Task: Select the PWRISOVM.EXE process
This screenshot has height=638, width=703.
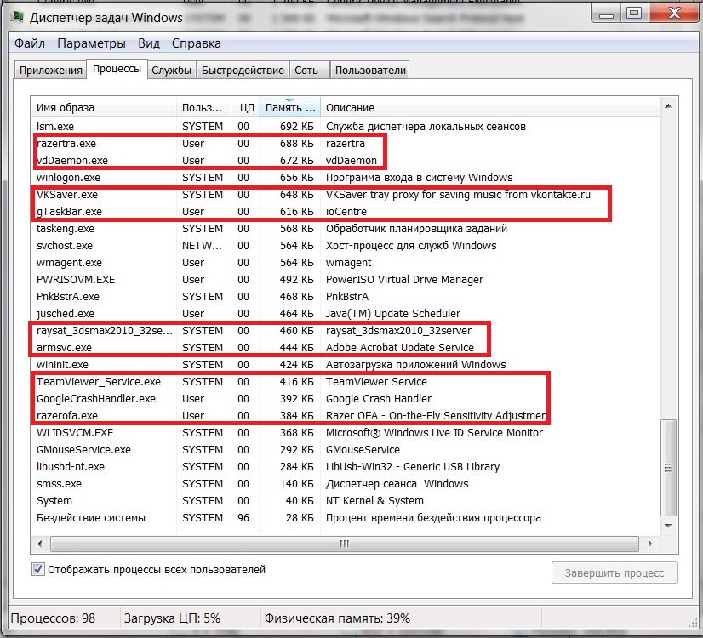Action: point(346,280)
